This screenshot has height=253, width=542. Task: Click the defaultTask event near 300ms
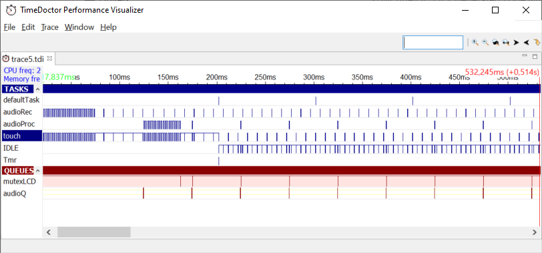tap(316, 101)
